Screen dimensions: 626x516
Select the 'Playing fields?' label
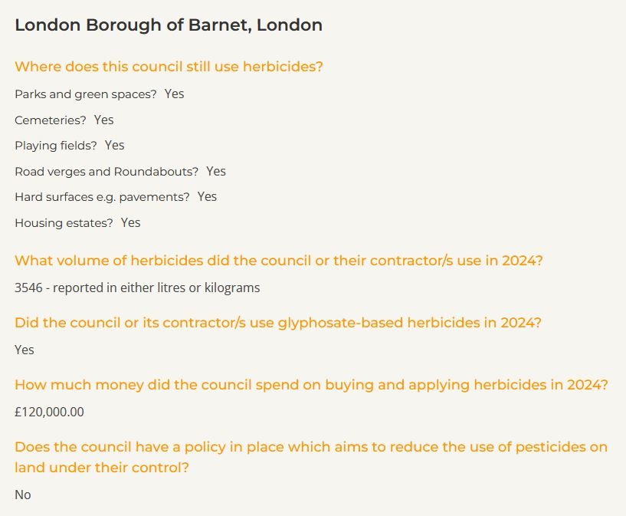tap(56, 146)
